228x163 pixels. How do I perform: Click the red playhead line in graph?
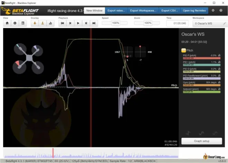pos(91,88)
